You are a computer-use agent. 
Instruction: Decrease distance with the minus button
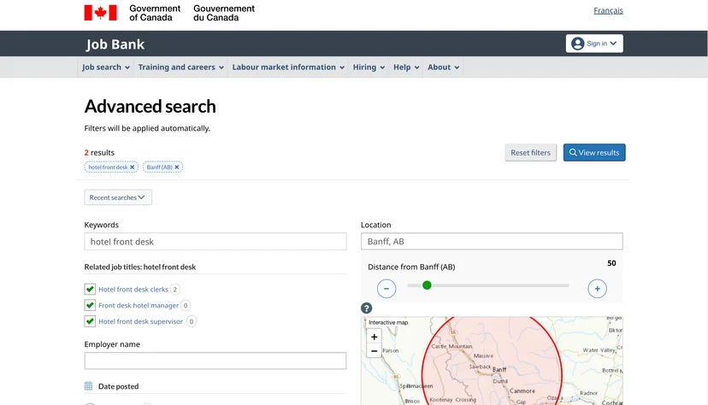tap(386, 289)
